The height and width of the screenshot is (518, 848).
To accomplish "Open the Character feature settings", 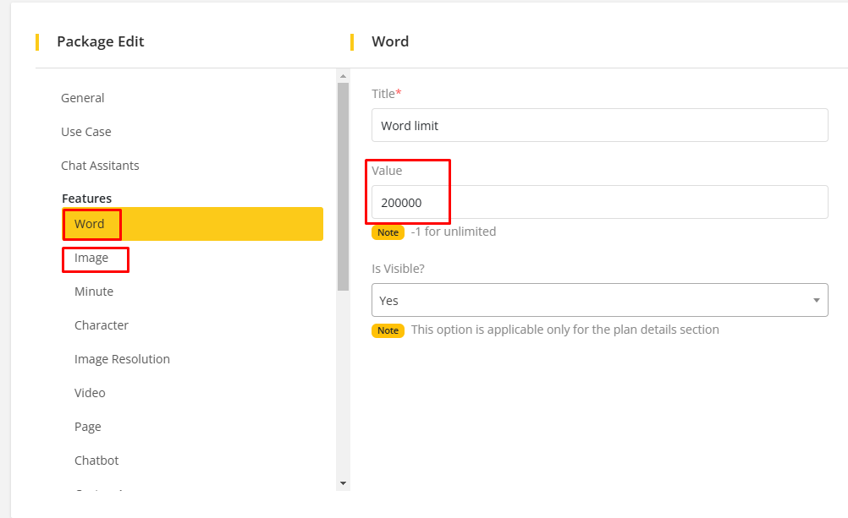I will click(x=102, y=325).
